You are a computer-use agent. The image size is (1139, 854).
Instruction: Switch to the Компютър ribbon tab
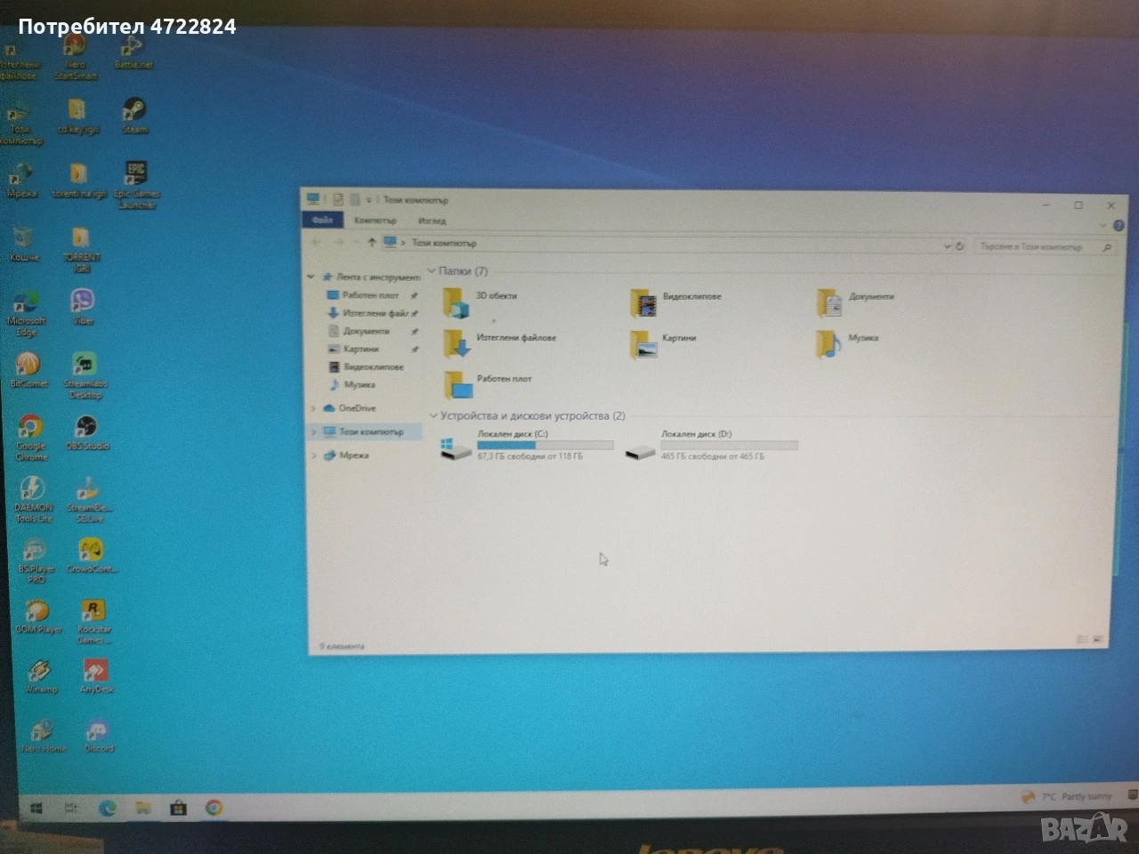pos(375,221)
